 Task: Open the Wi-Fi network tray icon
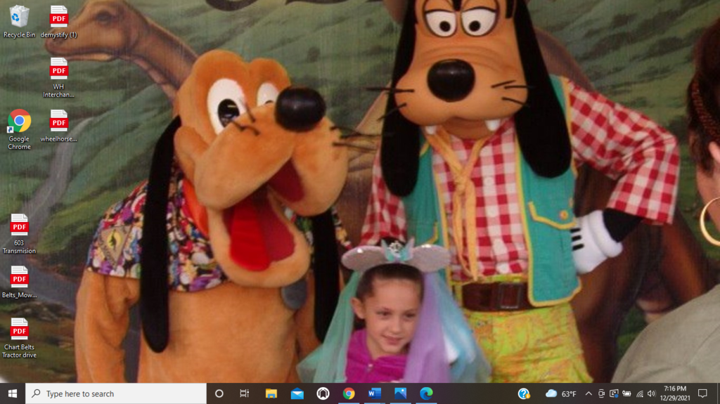click(640, 393)
